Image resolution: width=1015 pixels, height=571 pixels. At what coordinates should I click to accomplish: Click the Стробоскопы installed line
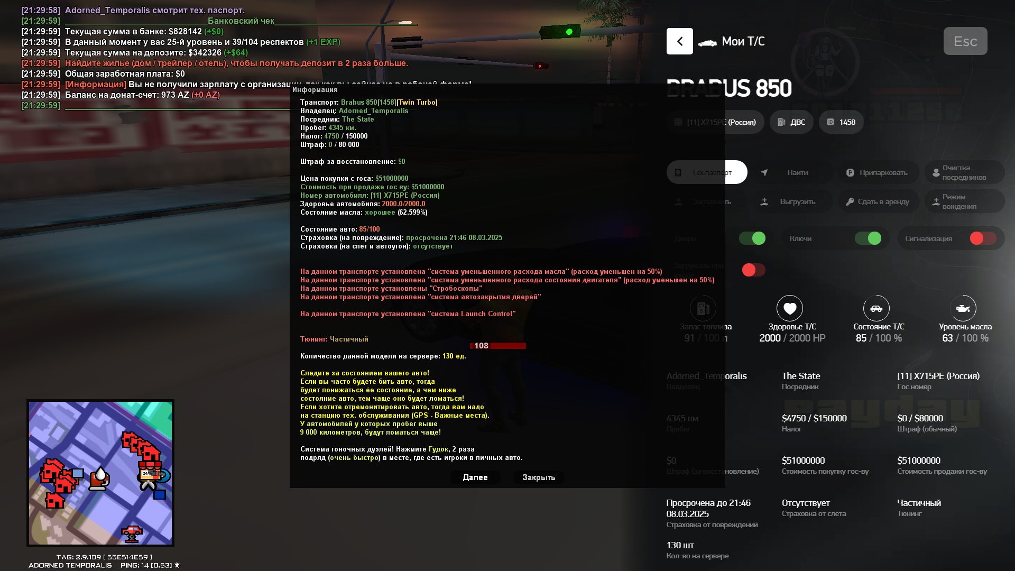(x=391, y=288)
